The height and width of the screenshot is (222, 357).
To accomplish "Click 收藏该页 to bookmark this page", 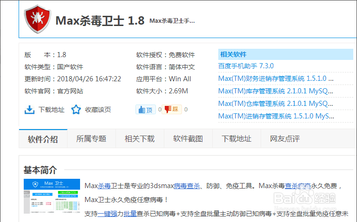I will point(98,110).
